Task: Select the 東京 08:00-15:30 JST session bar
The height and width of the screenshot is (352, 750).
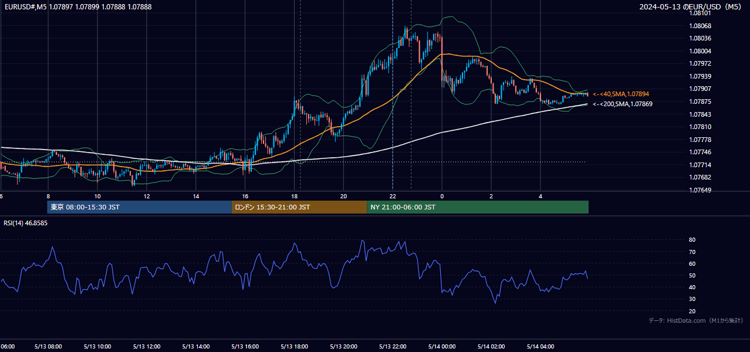Action: tap(140, 207)
